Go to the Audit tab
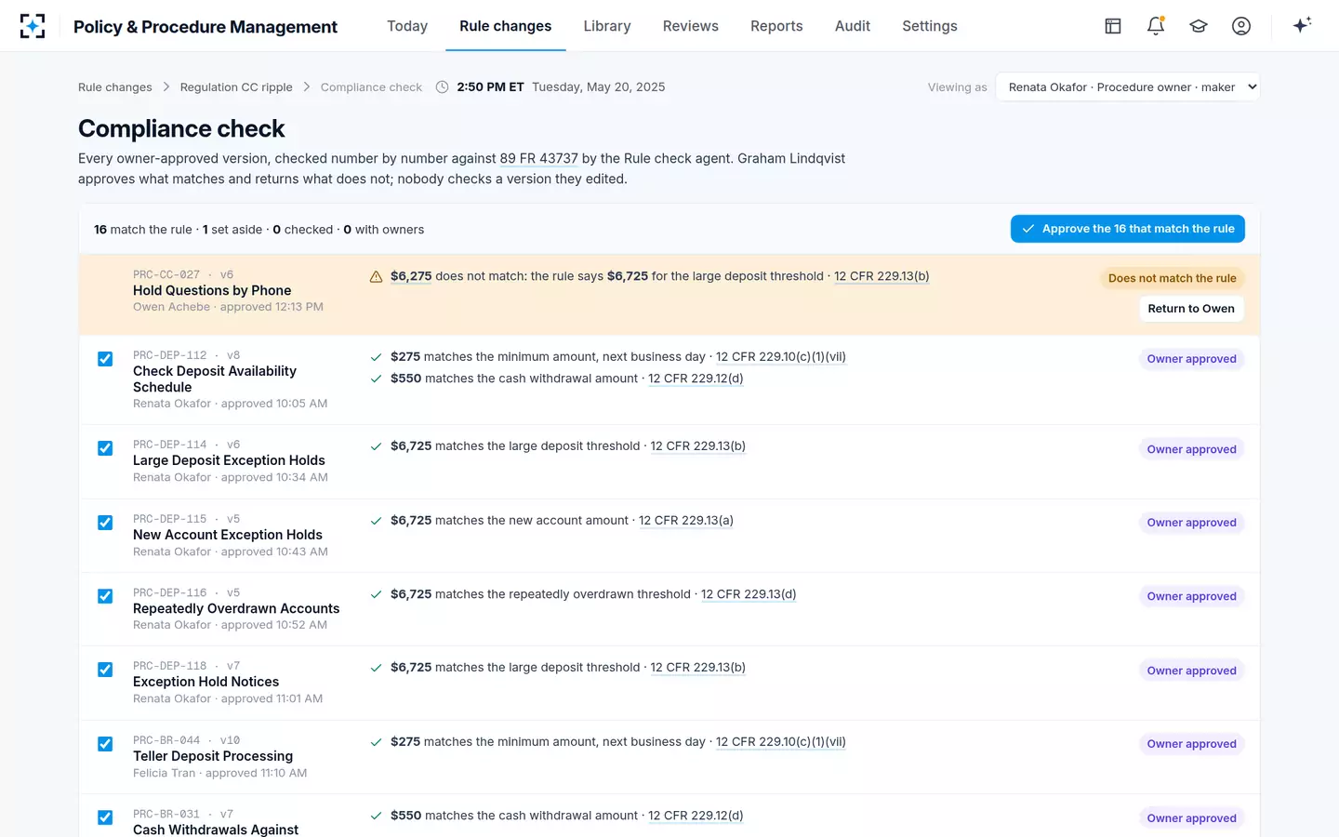The height and width of the screenshot is (837, 1339). [x=853, y=26]
